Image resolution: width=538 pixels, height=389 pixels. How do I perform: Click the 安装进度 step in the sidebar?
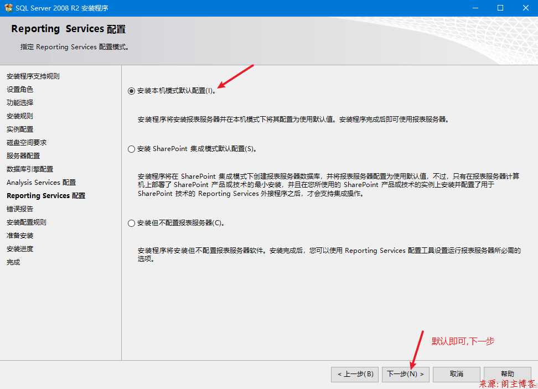pyautogui.click(x=19, y=249)
